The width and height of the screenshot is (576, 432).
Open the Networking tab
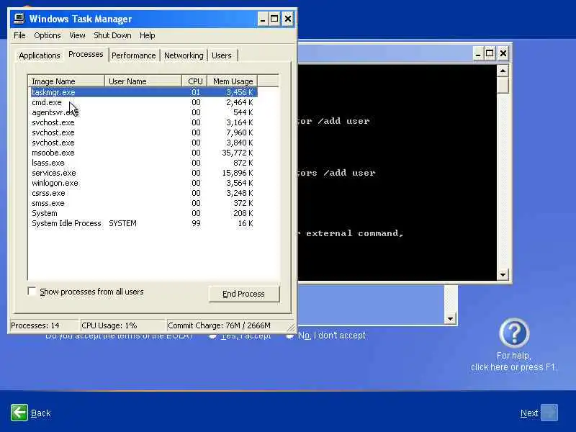(184, 55)
